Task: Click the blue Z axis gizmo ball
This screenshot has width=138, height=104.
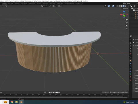Action: click(x=124, y=12)
